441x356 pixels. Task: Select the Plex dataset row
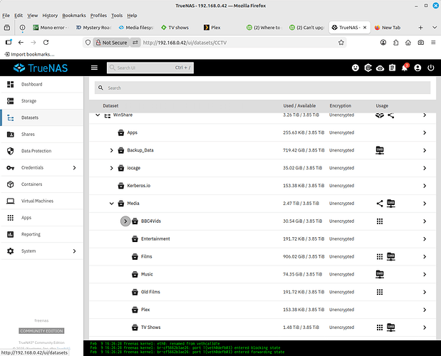click(x=262, y=310)
